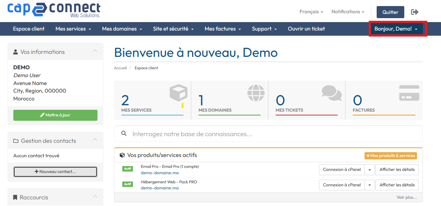
Task: Click the Quitter button
Action: [x=390, y=12]
